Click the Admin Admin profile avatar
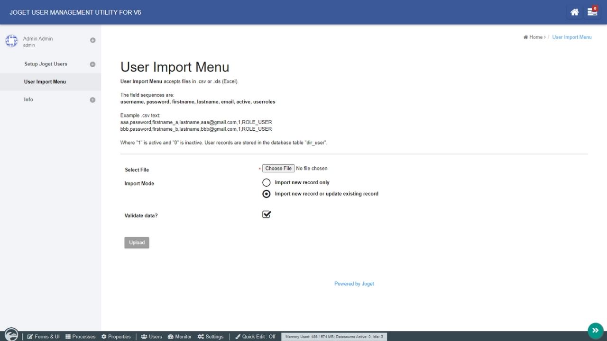 click(11, 41)
